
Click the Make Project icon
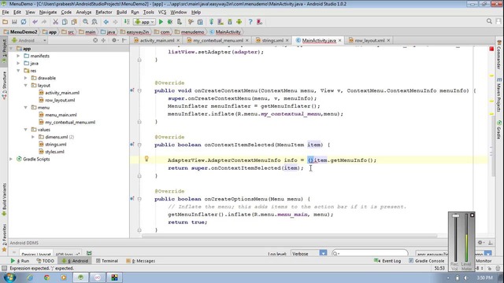coord(127,22)
